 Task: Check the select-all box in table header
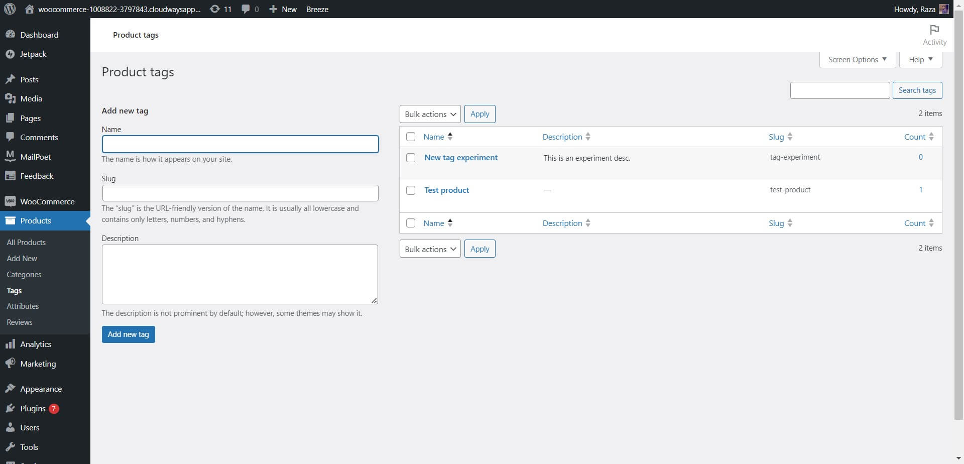pos(411,137)
